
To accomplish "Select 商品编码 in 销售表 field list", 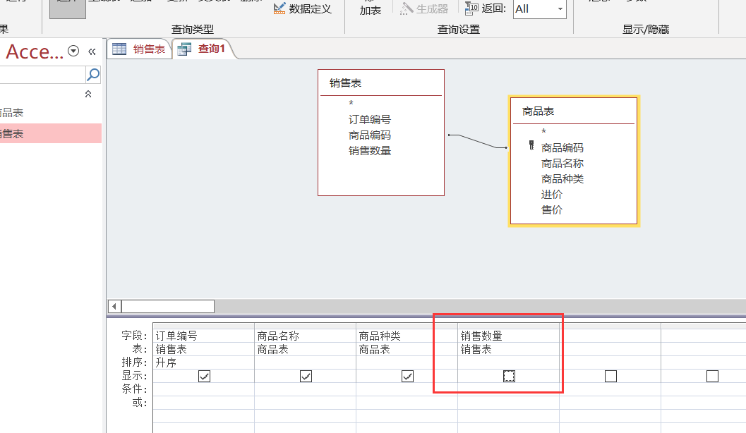I will pos(370,135).
